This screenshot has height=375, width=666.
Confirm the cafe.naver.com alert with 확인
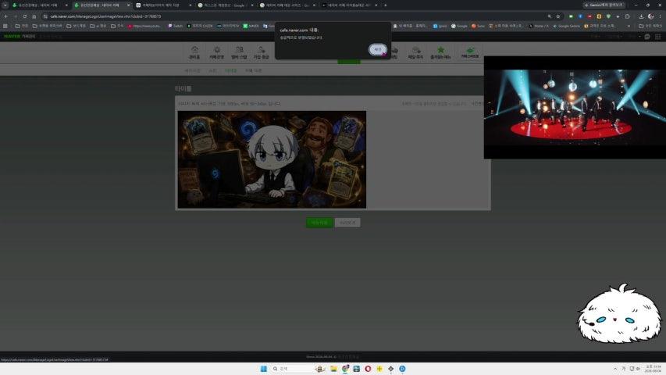pyautogui.click(x=378, y=49)
